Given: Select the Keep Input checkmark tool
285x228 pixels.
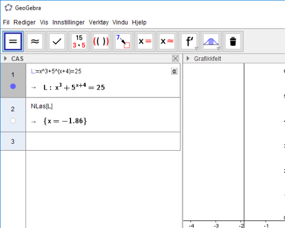Looking at the screenshot, I should [57, 41].
